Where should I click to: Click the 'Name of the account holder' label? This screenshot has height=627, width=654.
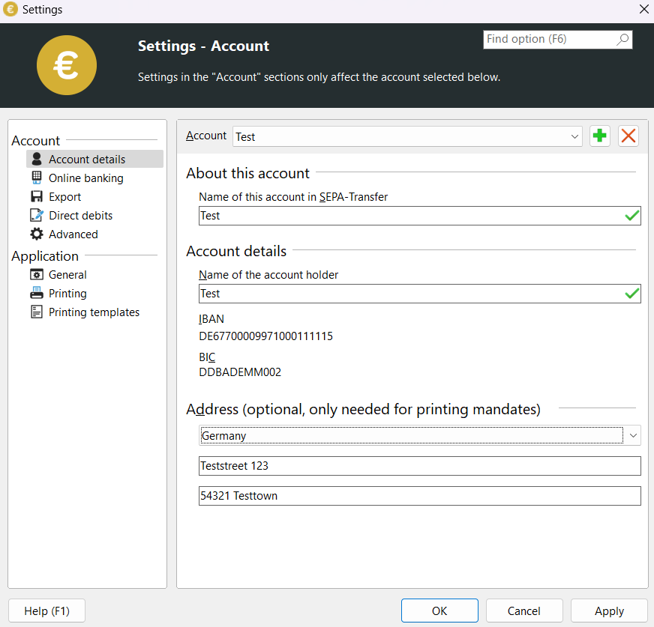pyautogui.click(x=268, y=275)
